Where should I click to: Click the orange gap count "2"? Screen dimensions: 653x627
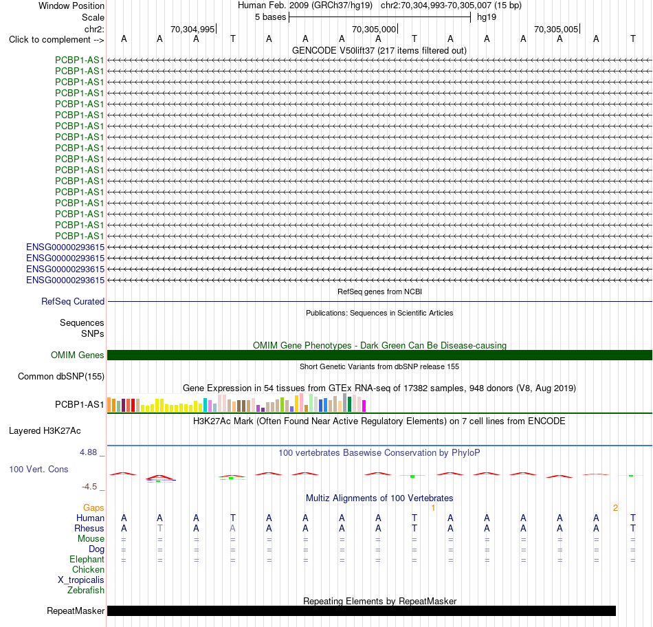click(615, 507)
